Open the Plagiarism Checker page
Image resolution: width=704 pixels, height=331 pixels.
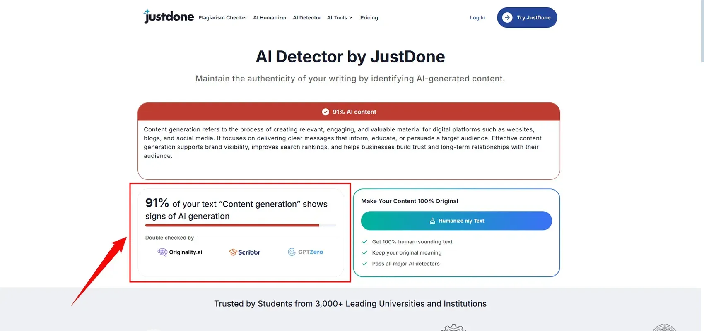pos(222,18)
